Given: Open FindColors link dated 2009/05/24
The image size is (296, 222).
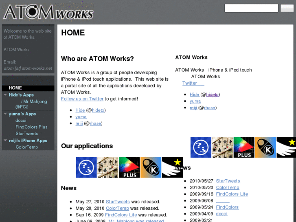Looking at the screenshot, I should coord(227,207).
